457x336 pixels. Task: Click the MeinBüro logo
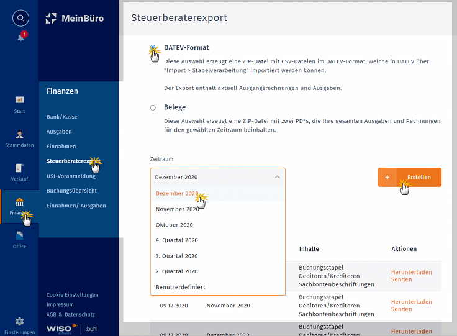(75, 19)
